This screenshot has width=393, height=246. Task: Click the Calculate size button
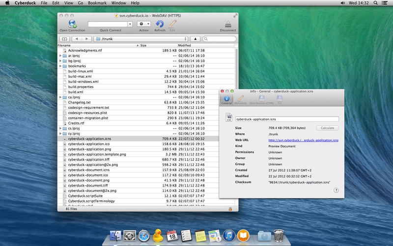coord(327,128)
